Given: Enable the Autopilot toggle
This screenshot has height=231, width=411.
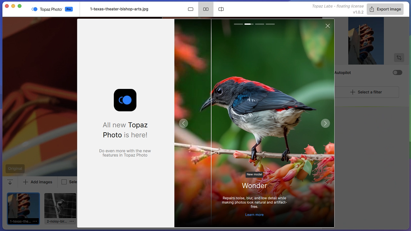Looking at the screenshot, I should (397, 73).
